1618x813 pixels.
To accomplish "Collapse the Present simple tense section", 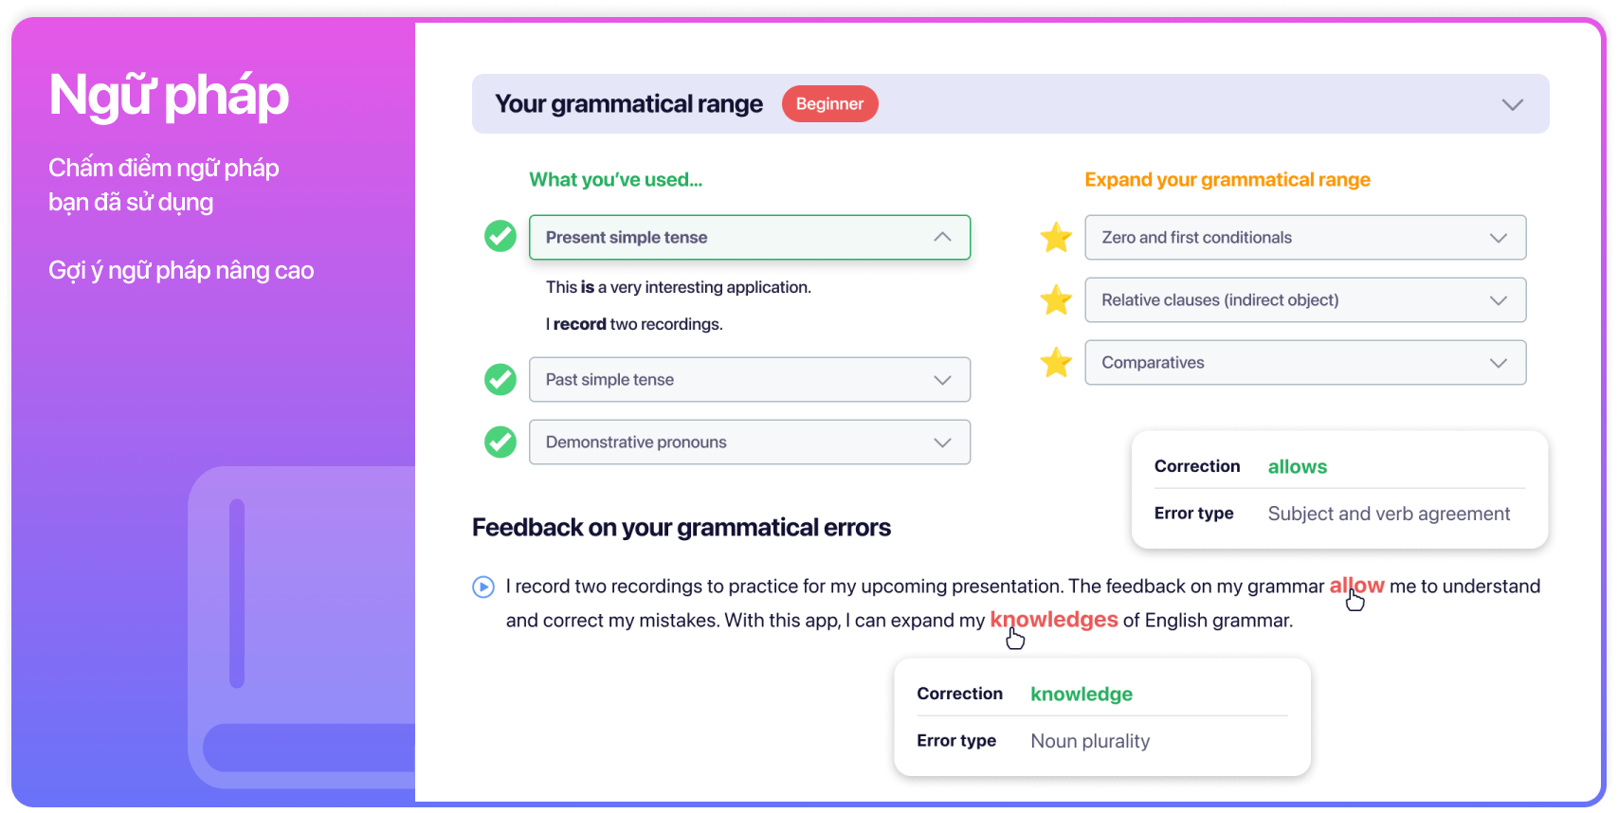I will point(942,237).
